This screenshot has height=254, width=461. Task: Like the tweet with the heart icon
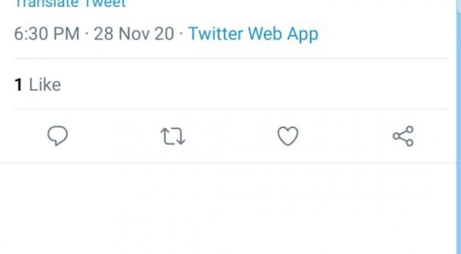(288, 136)
